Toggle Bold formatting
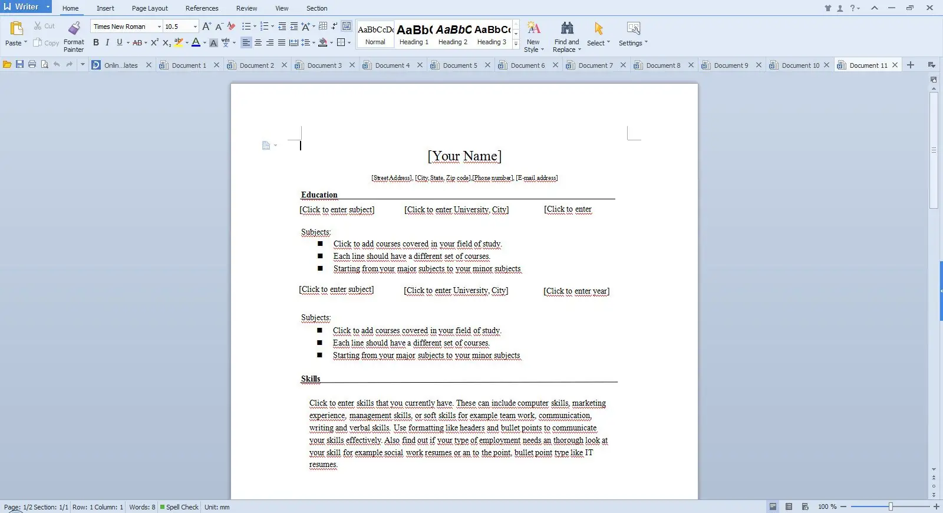 tap(96, 42)
